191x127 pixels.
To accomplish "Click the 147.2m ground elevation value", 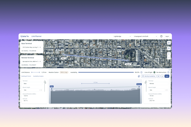I will (x=151, y=96).
